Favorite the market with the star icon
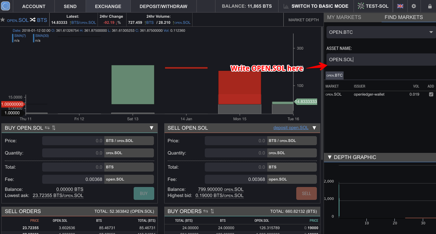The image size is (436, 234). coord(3,20)
